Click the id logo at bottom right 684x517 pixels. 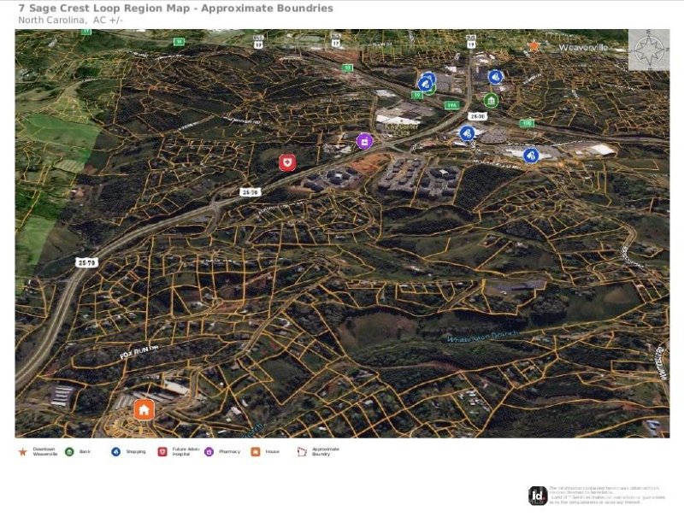coord(537,496)
